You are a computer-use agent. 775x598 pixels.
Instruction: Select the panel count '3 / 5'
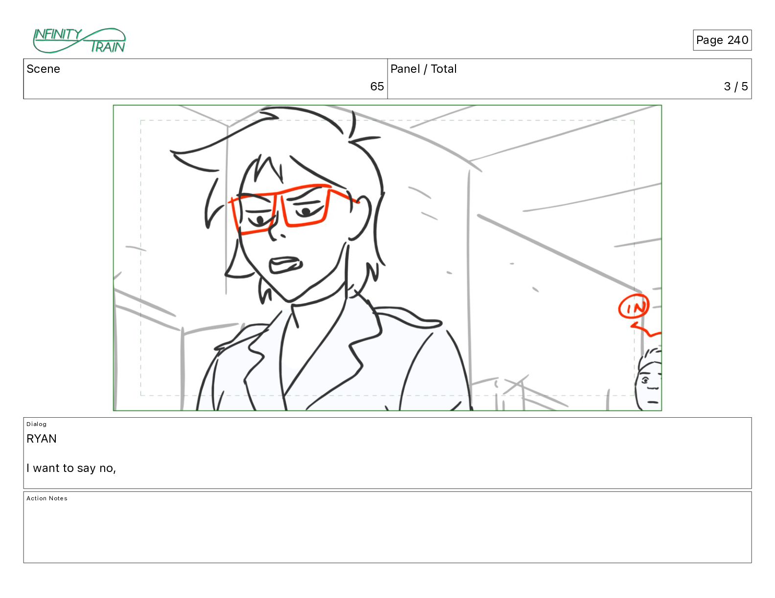[736, 86]
